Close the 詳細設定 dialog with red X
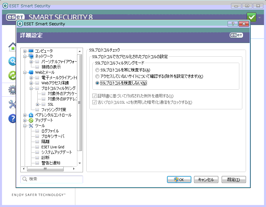The image size is (266, 207). coord(244,24)
